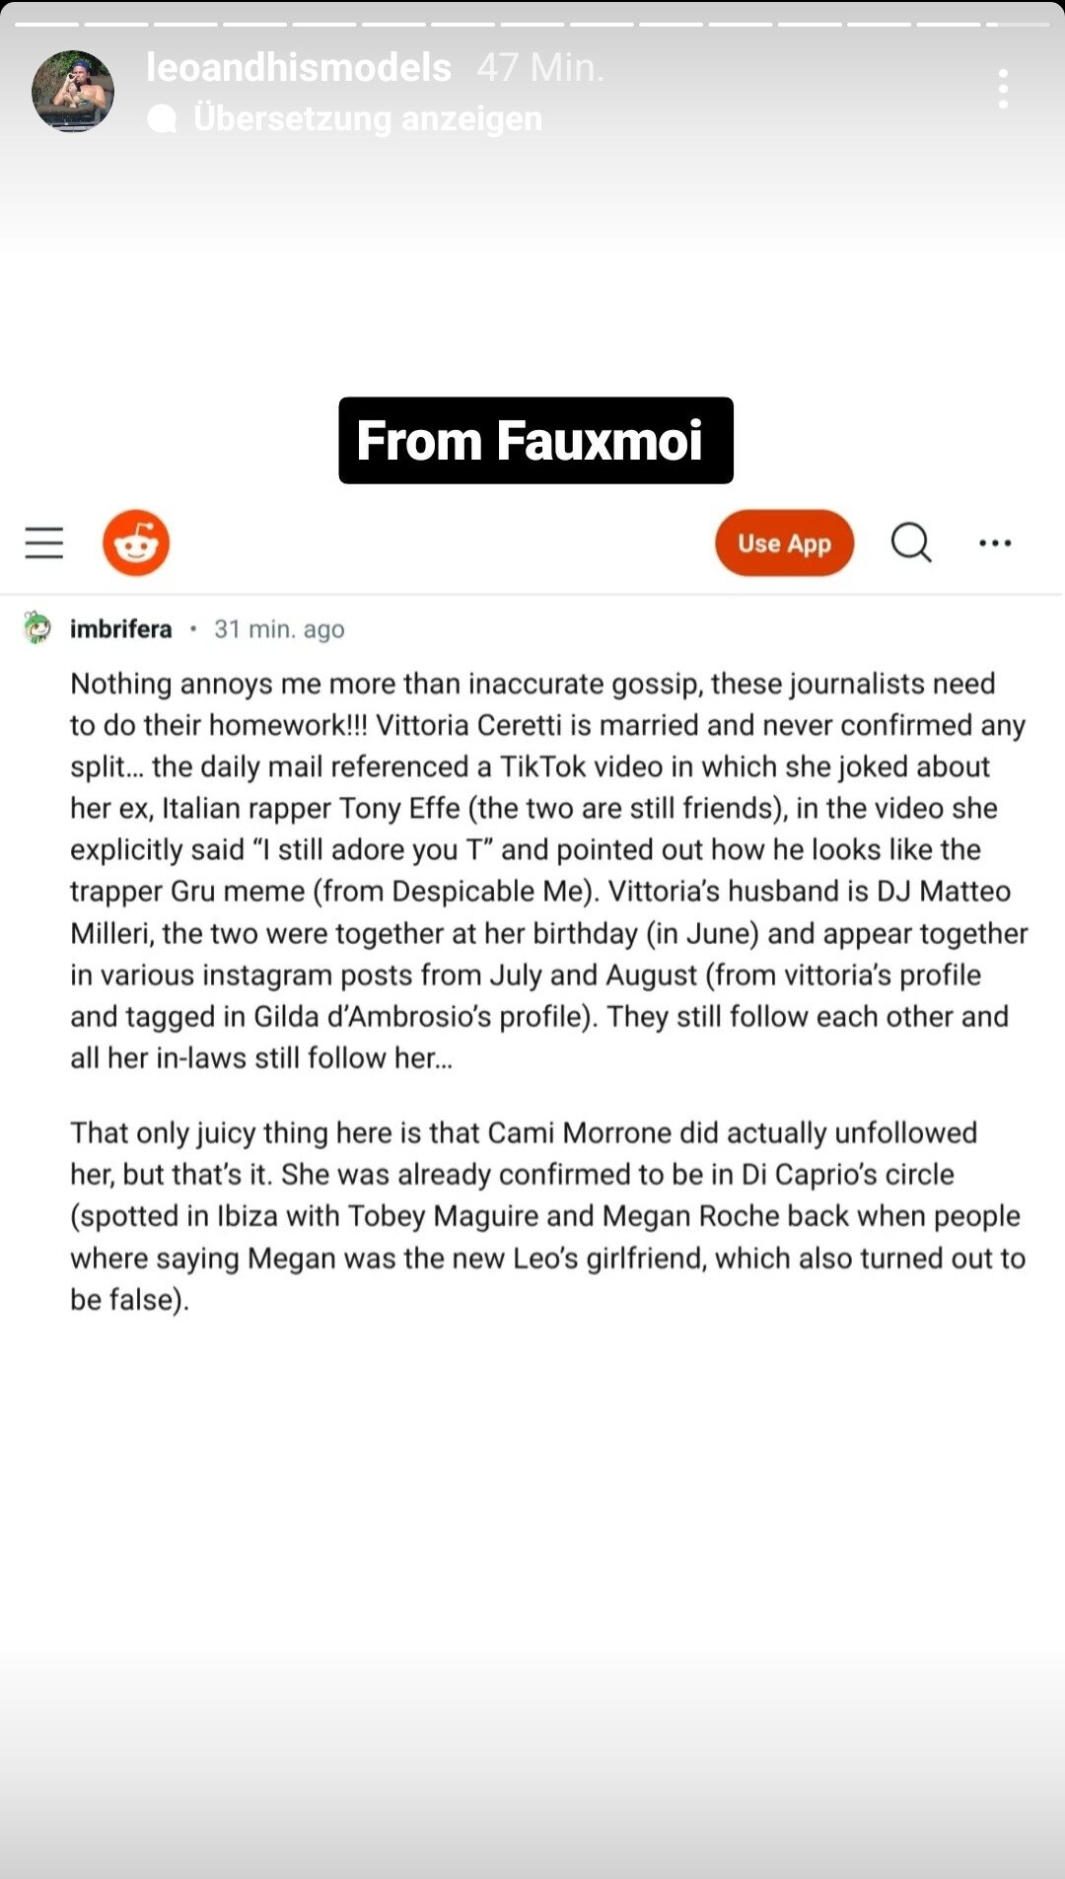This screenshot has height=1879, width=1065.
Task: Open the leoandhismodels profile picture
Action: [x=73, y=91]
